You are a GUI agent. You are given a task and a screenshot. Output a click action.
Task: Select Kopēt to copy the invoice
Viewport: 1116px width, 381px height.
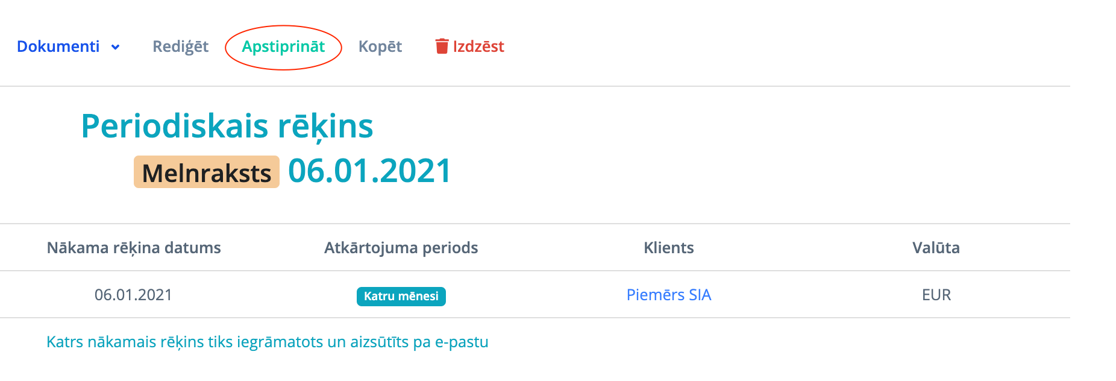(380, 46)
